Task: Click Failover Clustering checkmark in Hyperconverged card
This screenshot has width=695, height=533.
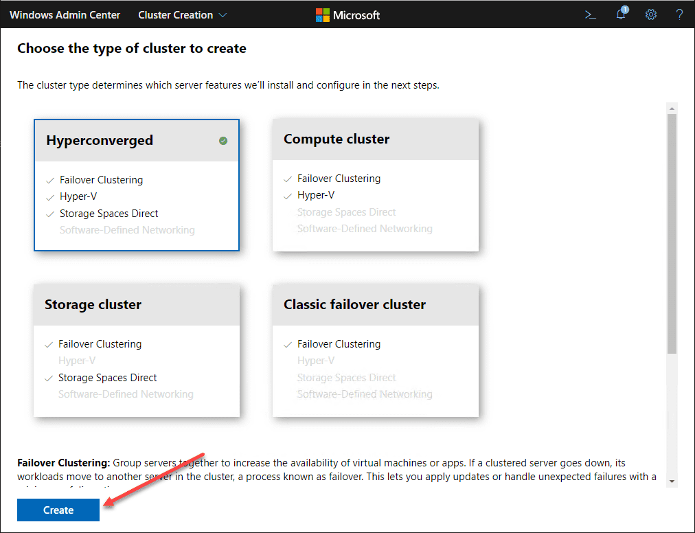Action: (50, 180)
